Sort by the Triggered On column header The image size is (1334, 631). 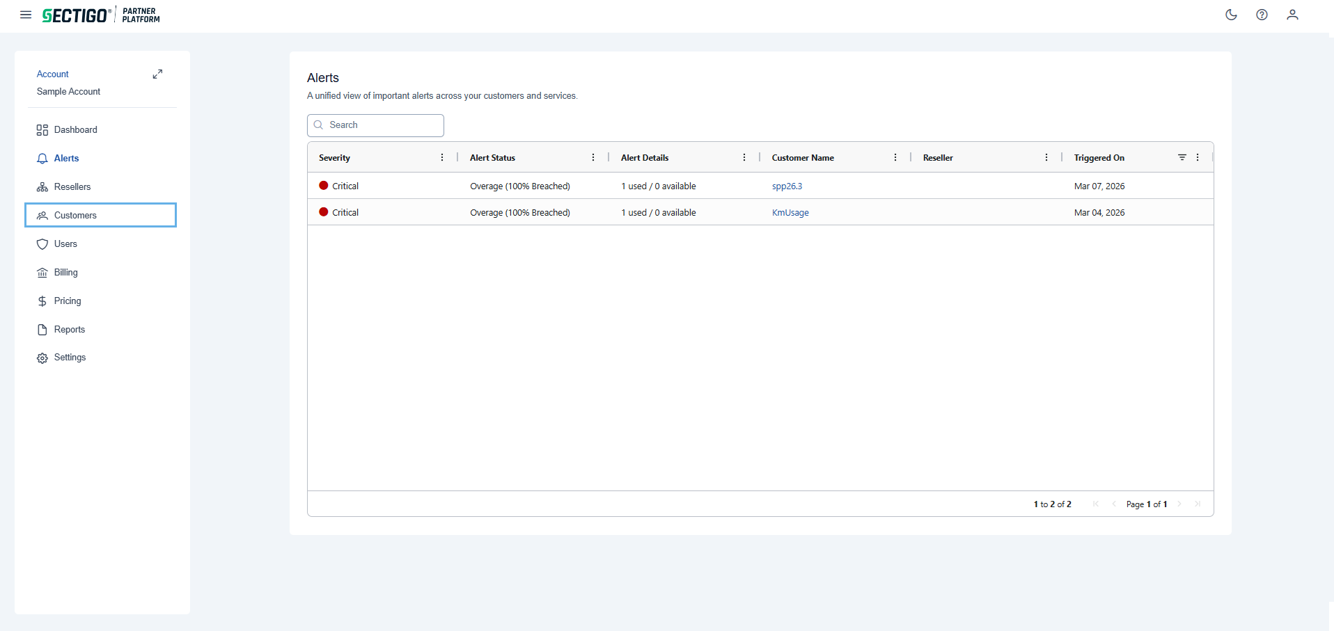pyautogui.click(x=1099, y=158)
